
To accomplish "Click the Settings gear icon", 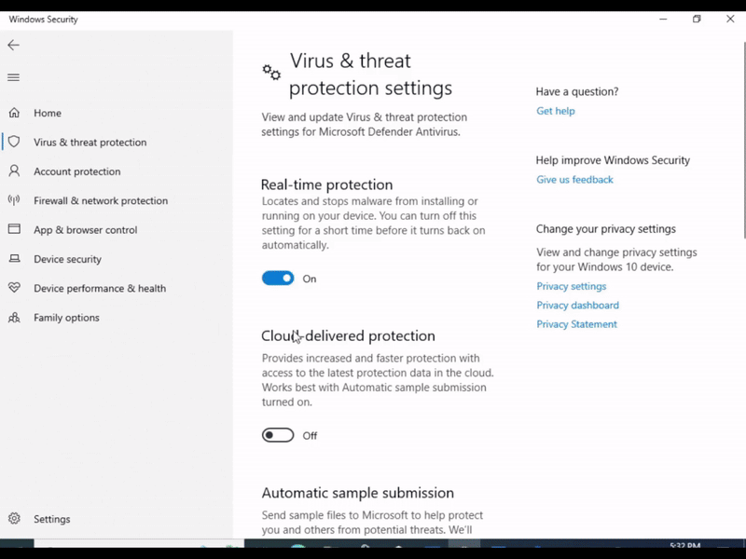I will (14, 519).
